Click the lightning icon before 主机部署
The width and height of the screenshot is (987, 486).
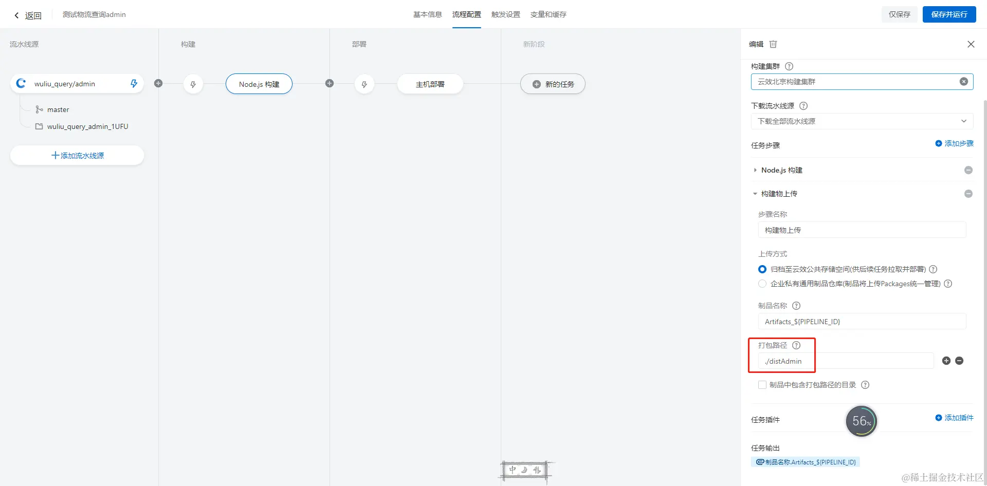(364, 84)
